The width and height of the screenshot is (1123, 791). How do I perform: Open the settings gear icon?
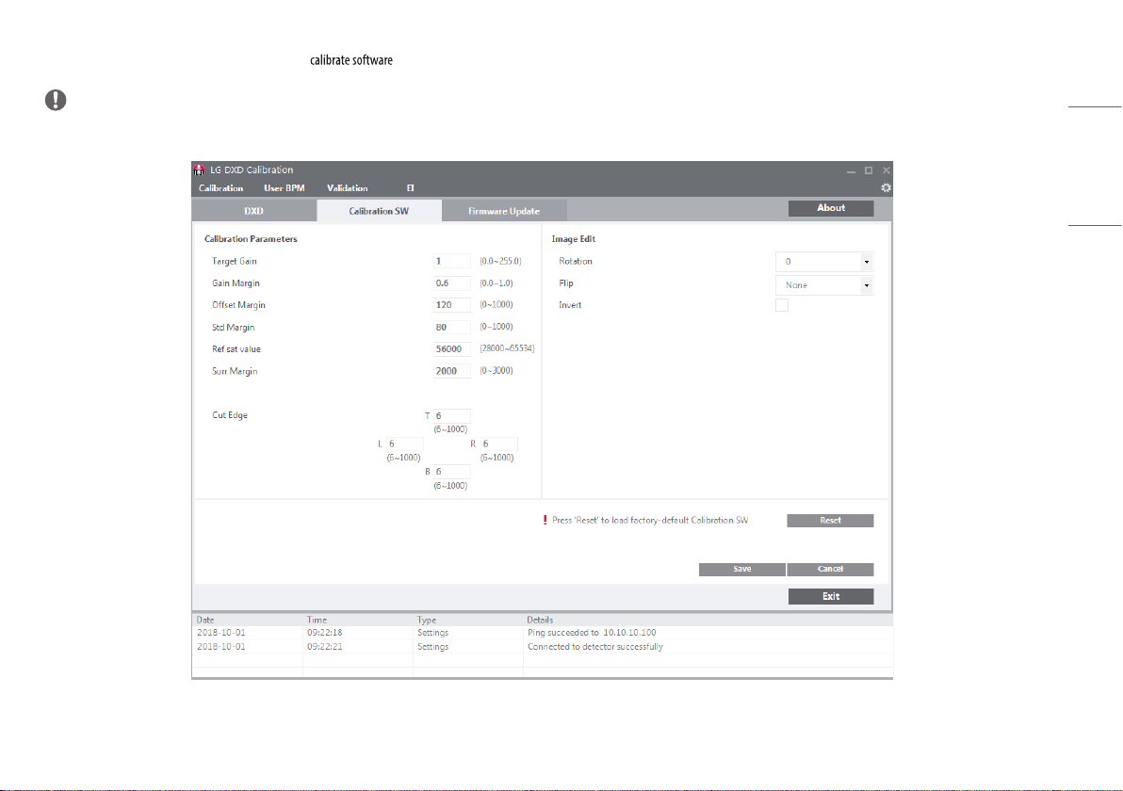tap(886, 187)
